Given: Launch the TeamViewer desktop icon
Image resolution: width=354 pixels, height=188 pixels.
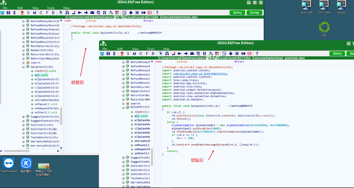Looking at the screenshot, I should [x=9, y=165].
